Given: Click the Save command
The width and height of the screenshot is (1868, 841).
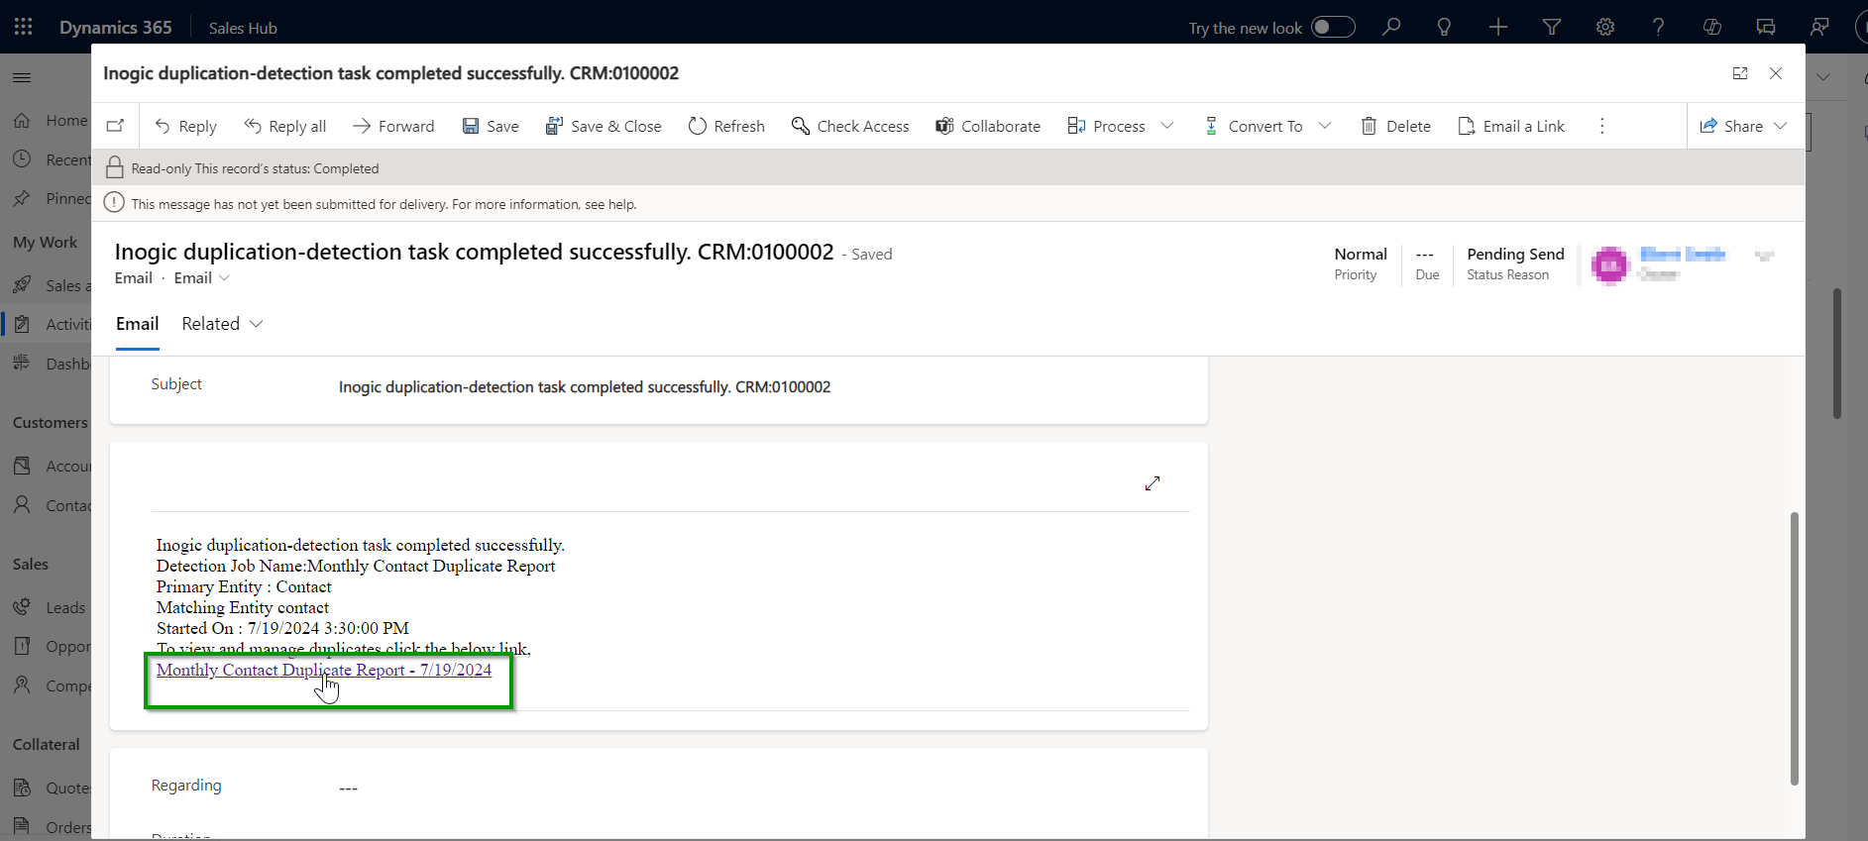Looking at the screenshot, I should (x=490, y=126).
